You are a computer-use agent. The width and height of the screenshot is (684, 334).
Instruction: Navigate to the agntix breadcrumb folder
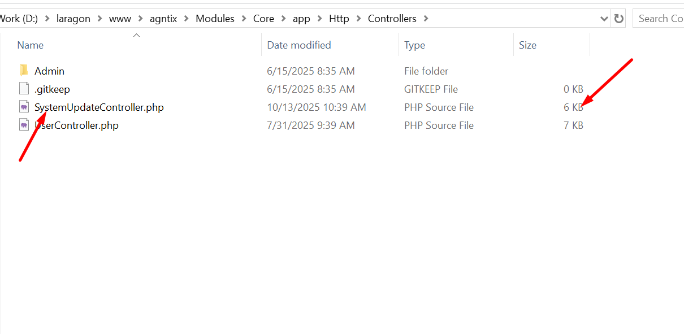(x=163, y=19)
